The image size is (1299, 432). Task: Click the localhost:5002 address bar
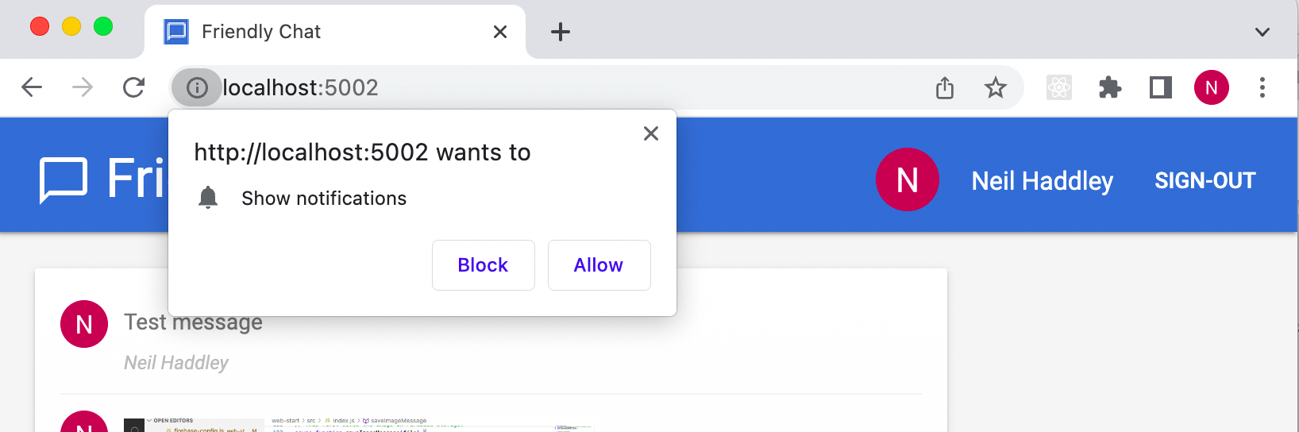pyautogui.click(x=556, y=87)
